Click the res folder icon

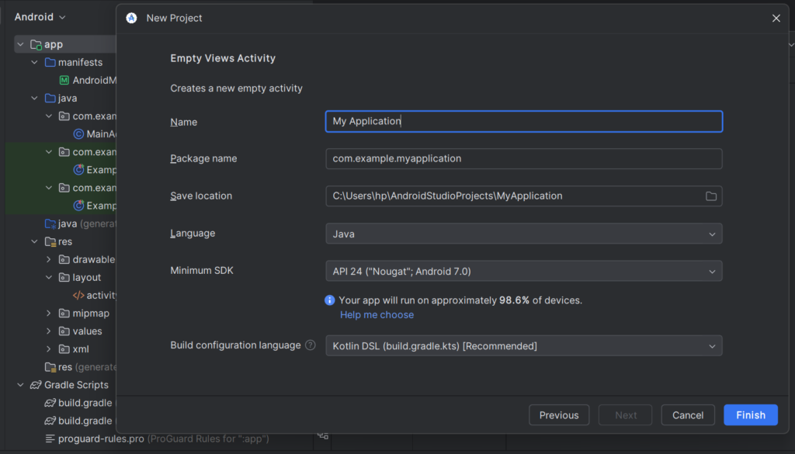pos(50,241)
